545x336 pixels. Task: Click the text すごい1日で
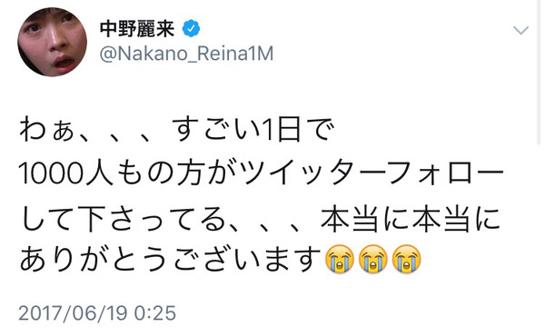pyautogui.click(x=253, y=130)
